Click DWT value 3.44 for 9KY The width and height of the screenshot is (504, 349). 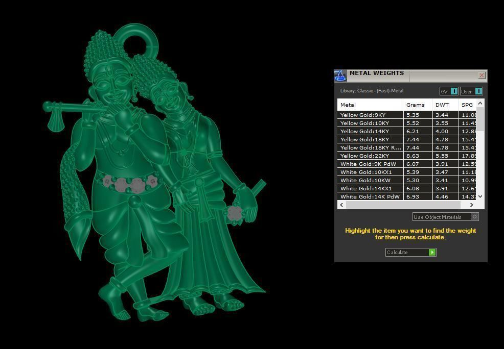pos(442,115)
